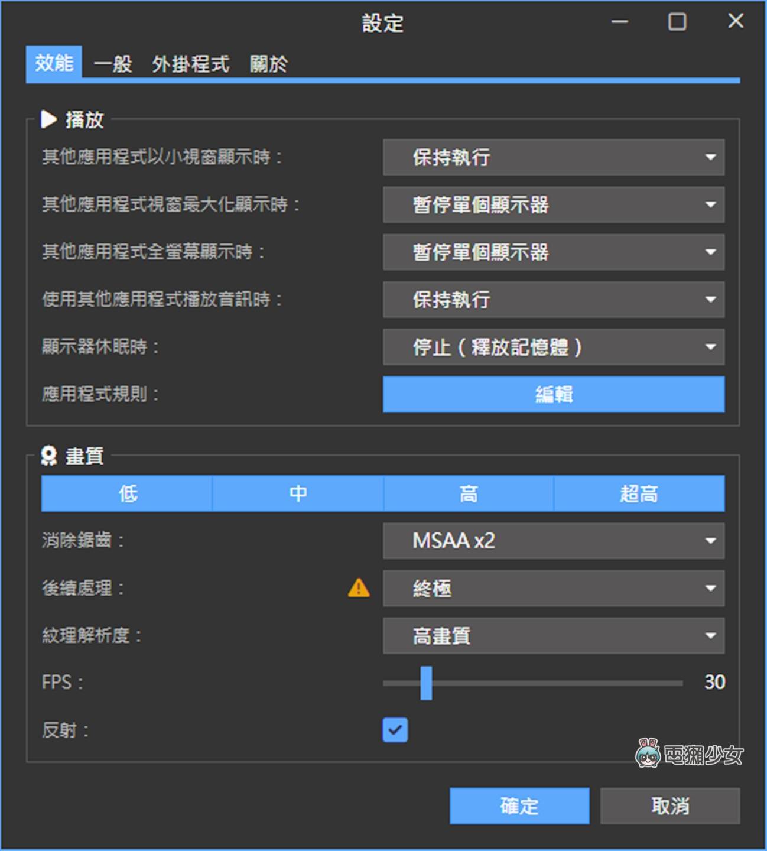Open the 停止（釋放記憶體）display sleep dropdown
767x851 pixels.
[x=554, y=347]
